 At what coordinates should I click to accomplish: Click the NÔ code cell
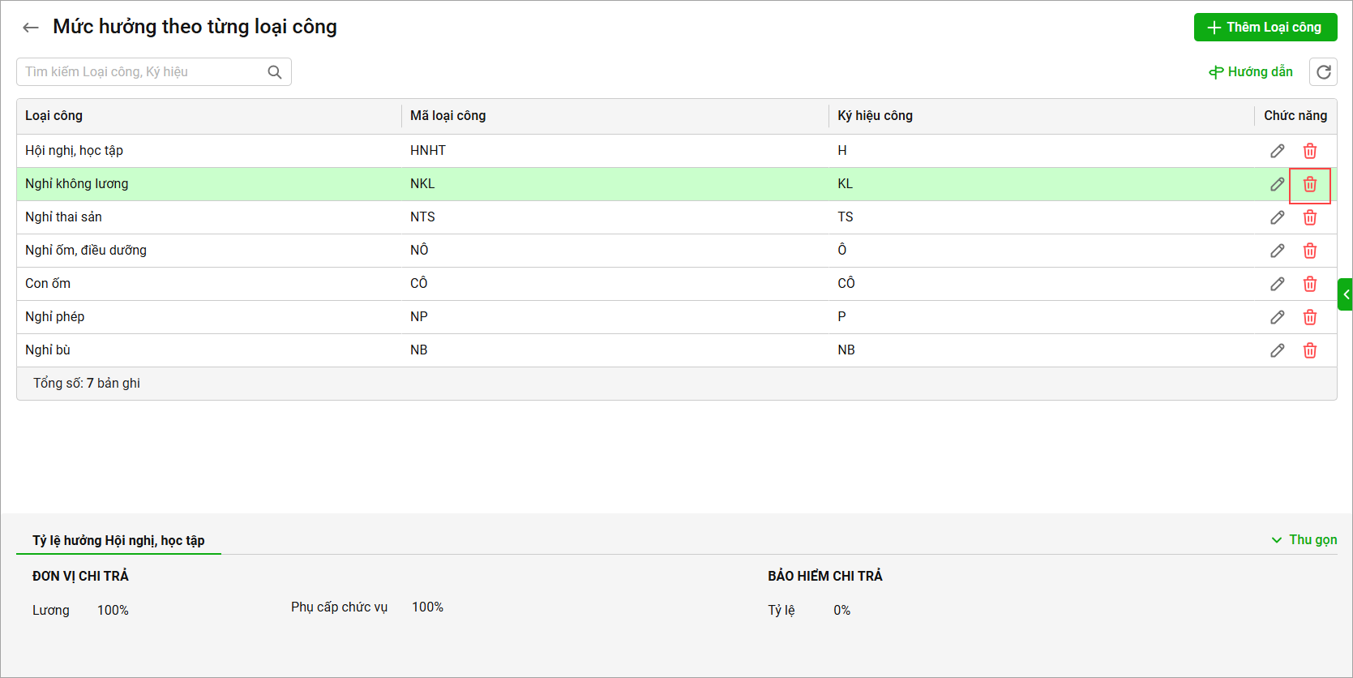pos(419,251)
